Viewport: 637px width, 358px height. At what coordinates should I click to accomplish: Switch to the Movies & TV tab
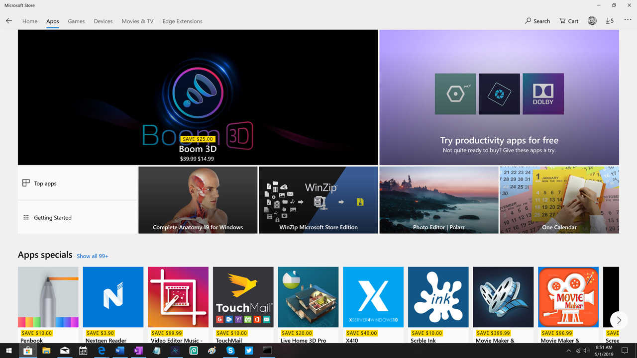click(137, 21)
